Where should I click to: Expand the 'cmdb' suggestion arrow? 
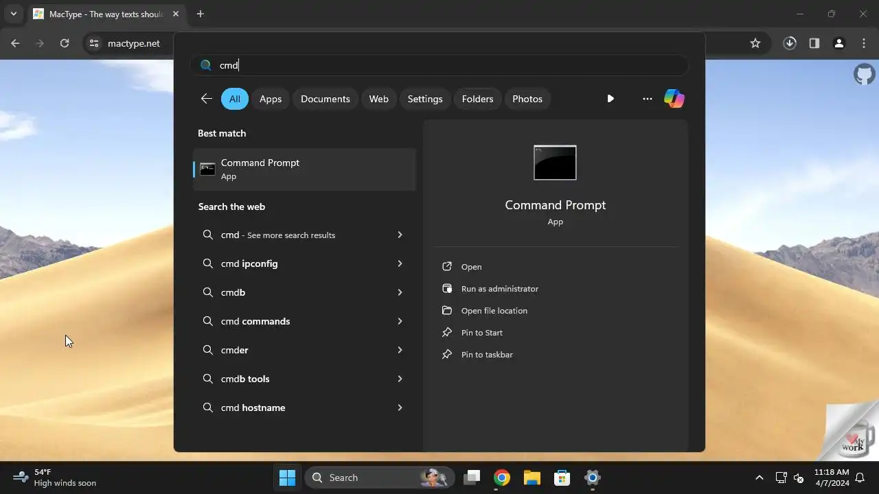(x=400, y=292)
